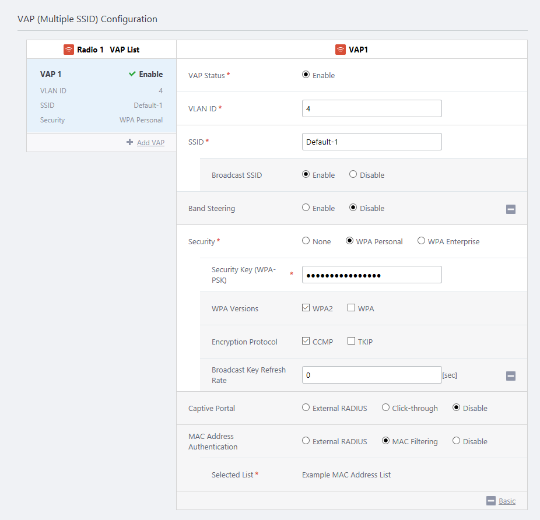Image resolution: width=540 pixels, height=520 pixels.
Task: Click the Radio 1 wireless icon in VAP List header
Action: (x=69, y=50)
